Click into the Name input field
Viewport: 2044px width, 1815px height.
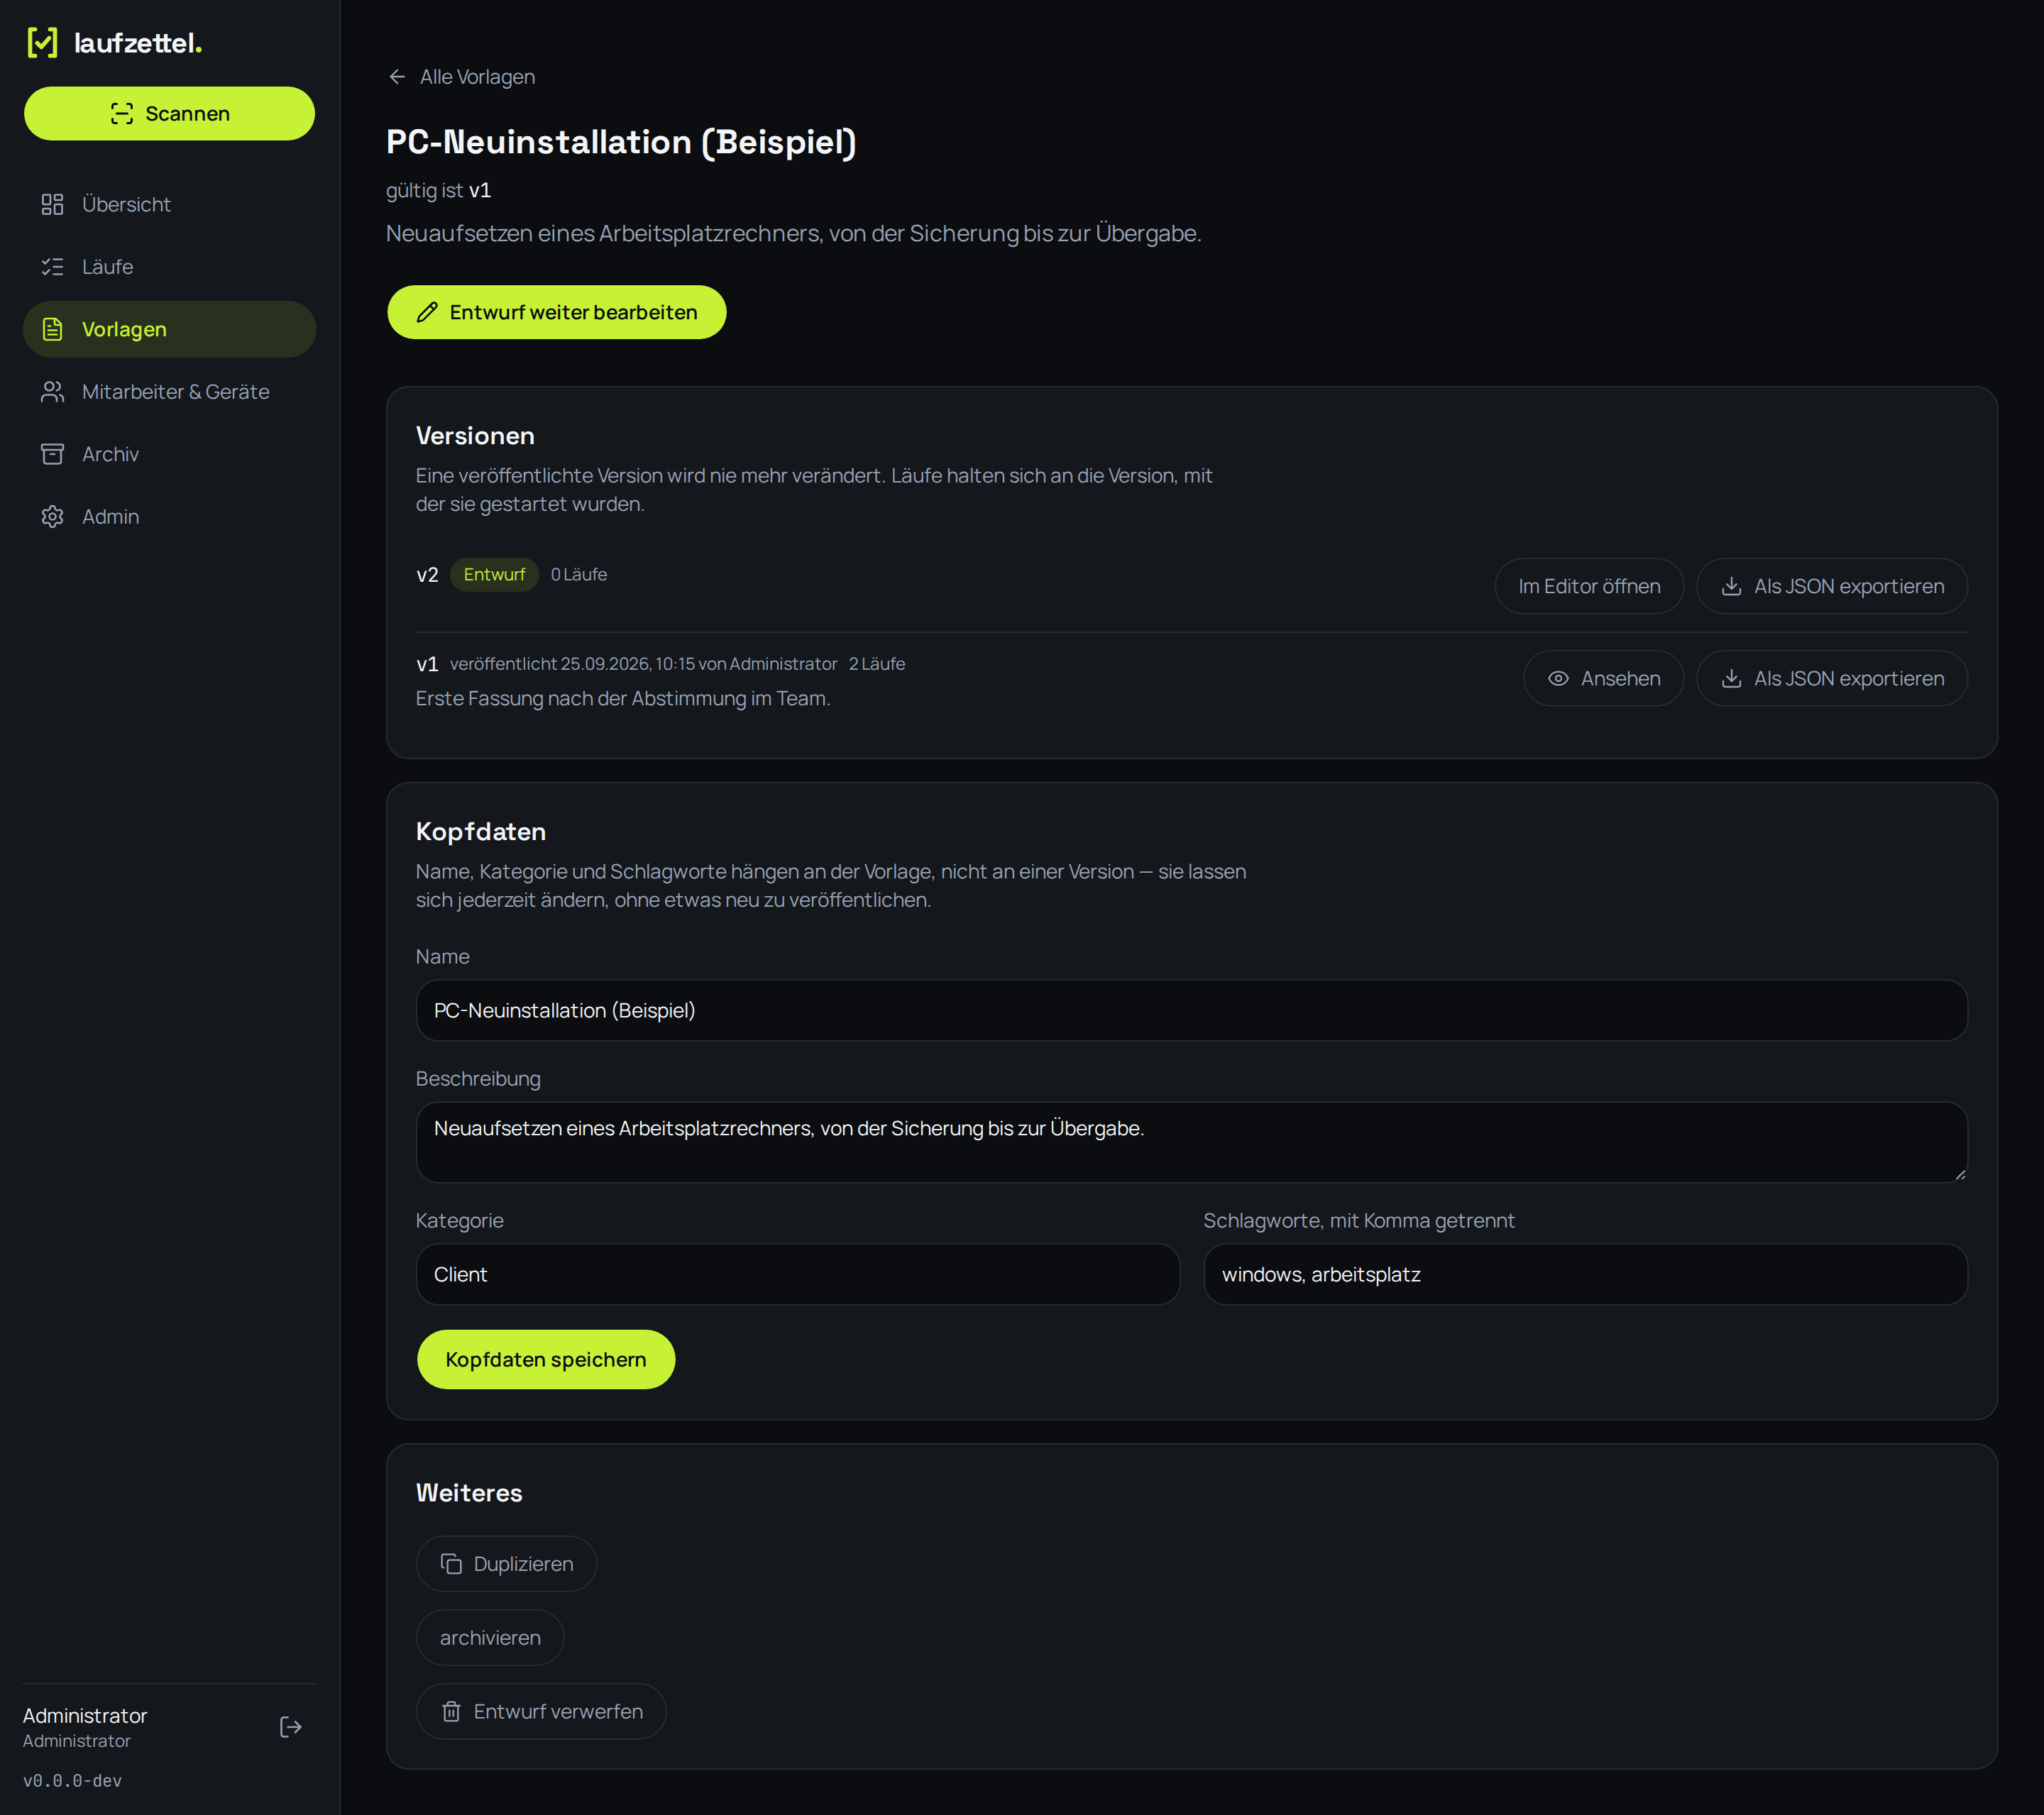[1191, 1010]
